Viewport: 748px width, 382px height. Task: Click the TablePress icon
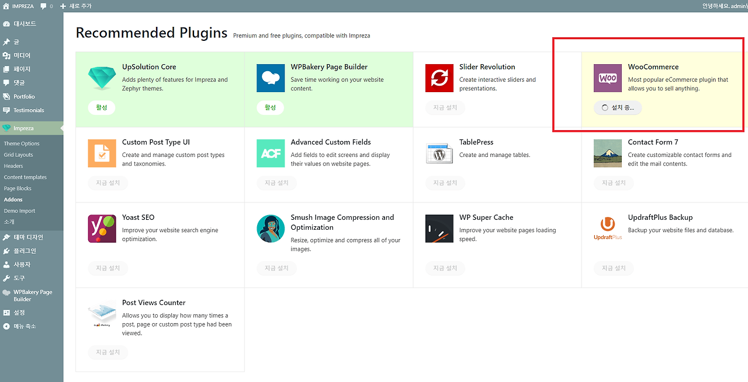point(439,153)
